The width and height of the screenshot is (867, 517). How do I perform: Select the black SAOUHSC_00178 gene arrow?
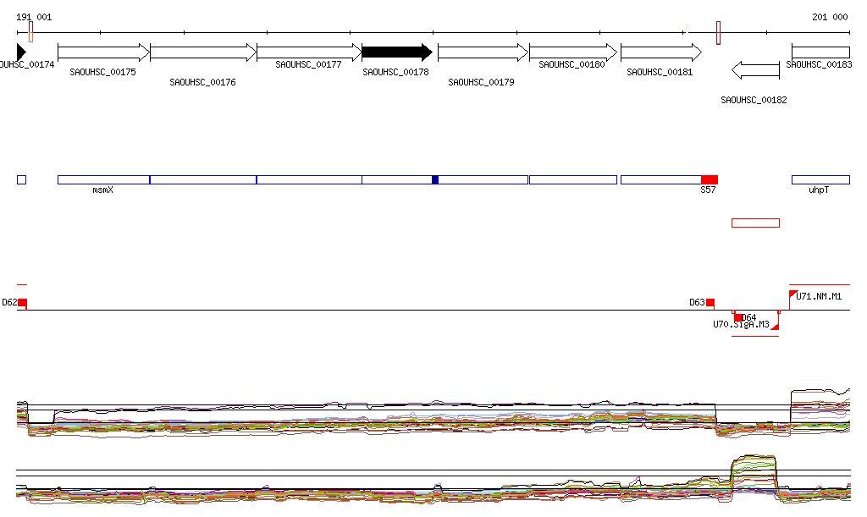click(x=397, y=52)
